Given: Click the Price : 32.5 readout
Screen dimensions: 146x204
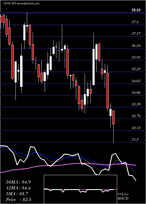Looking at the screenshot, I should pos(18,200).
